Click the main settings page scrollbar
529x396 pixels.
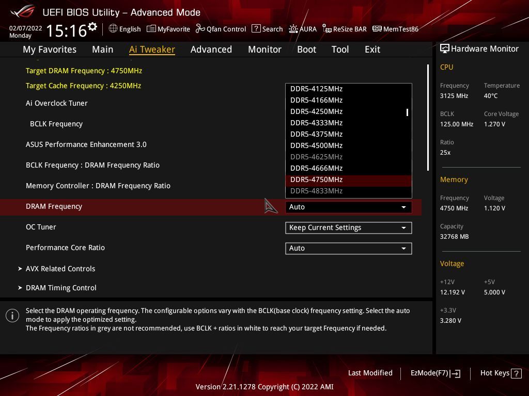pyautogui.click(x=428, y=118)
